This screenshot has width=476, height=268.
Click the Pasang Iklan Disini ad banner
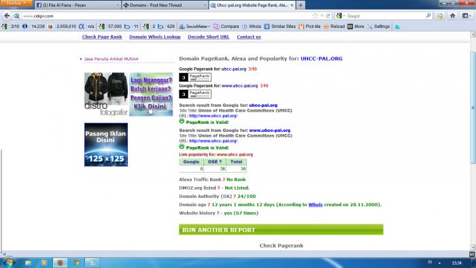coord(106,144)
